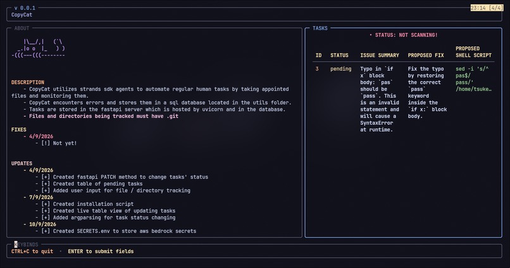
Task: Click the 'ENTER to submit fields' hint
Action: tap(101, 251)
